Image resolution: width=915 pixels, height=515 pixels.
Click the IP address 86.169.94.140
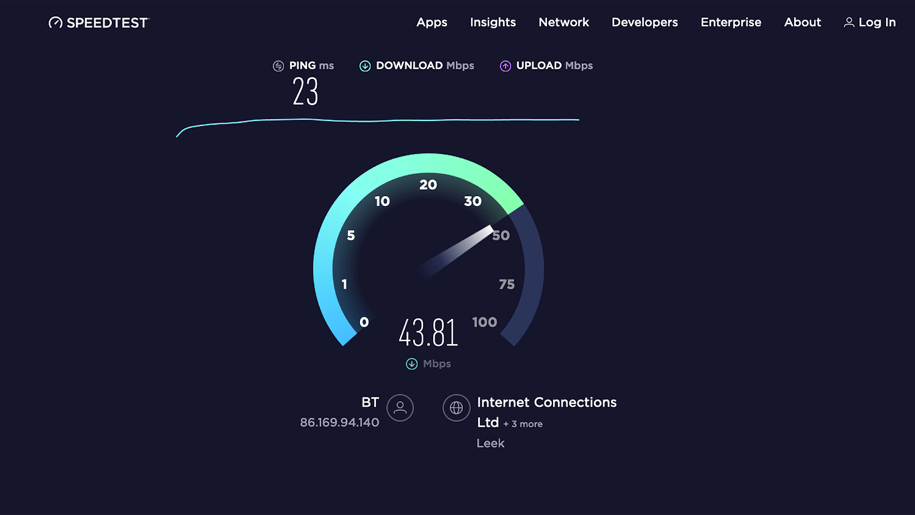[339, 422]
